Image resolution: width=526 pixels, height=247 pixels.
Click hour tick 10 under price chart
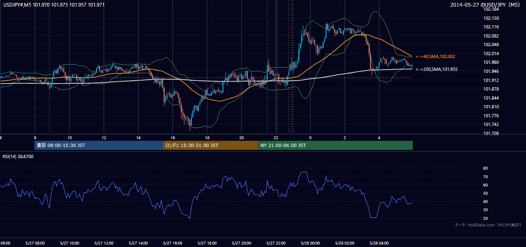[x=70, y=137]
